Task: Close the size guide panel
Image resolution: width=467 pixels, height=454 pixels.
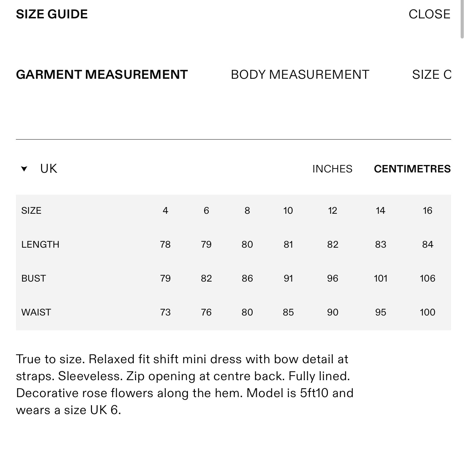Action: pyautogui.click(x=429, y=14)
